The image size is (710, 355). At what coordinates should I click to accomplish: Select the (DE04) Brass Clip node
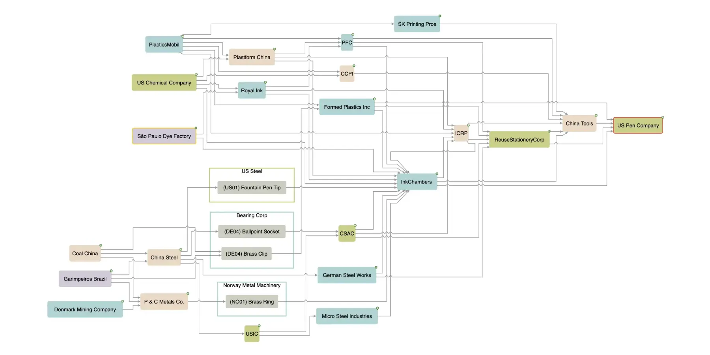point(247,254)
